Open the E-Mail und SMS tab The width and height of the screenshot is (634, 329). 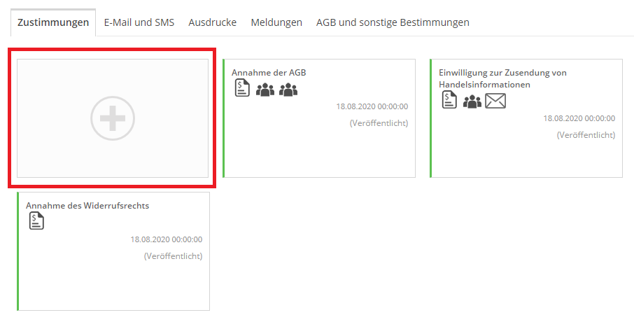point(139,22)
